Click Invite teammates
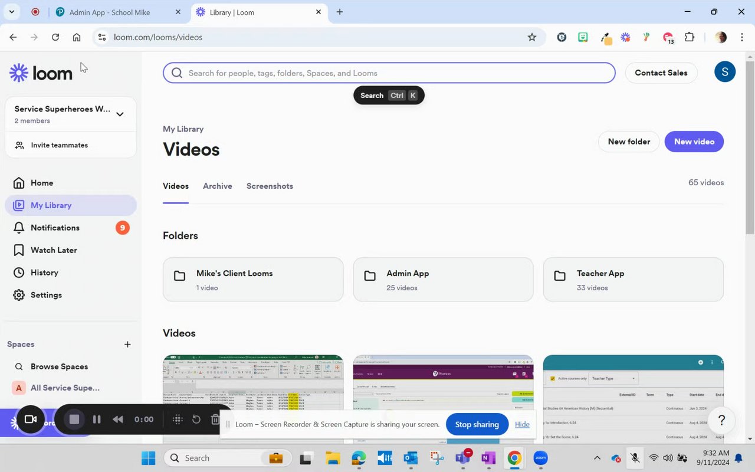 (71, 145)
